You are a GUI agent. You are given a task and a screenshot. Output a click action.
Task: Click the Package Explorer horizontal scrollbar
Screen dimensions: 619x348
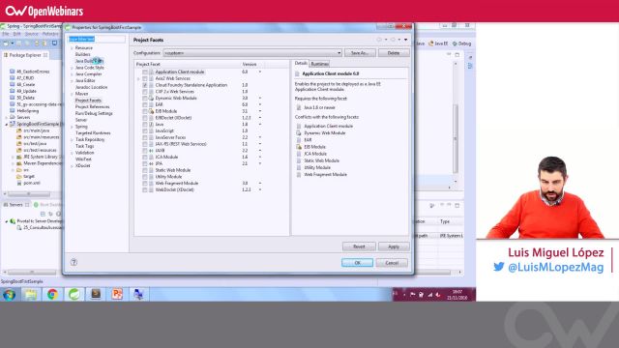pos(28,194)
